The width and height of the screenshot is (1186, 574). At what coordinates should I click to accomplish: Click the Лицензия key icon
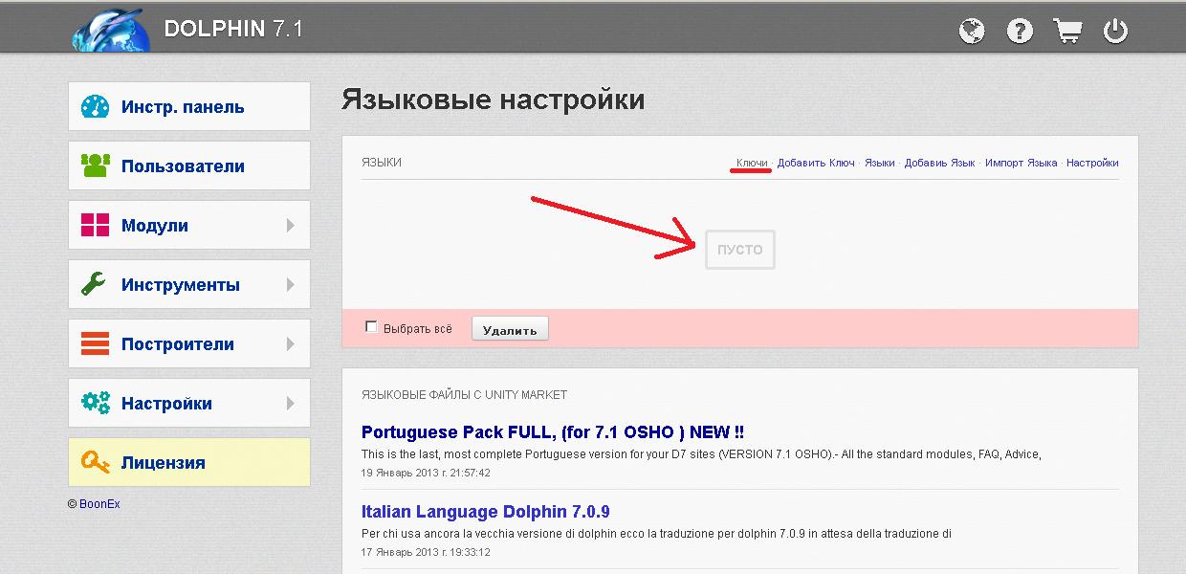96,463
